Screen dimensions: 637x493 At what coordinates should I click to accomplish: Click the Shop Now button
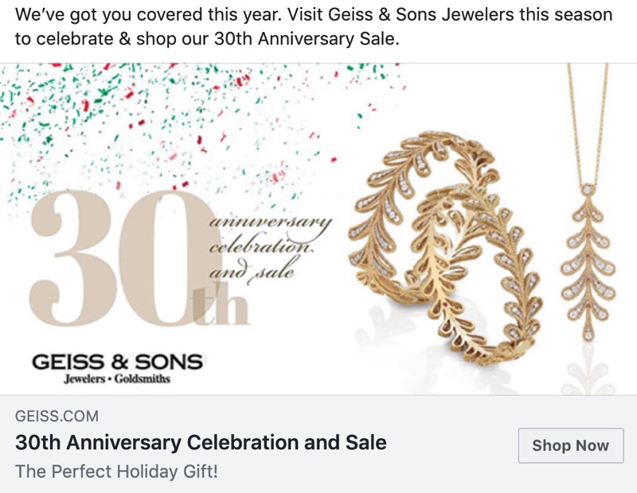point(571,445)
